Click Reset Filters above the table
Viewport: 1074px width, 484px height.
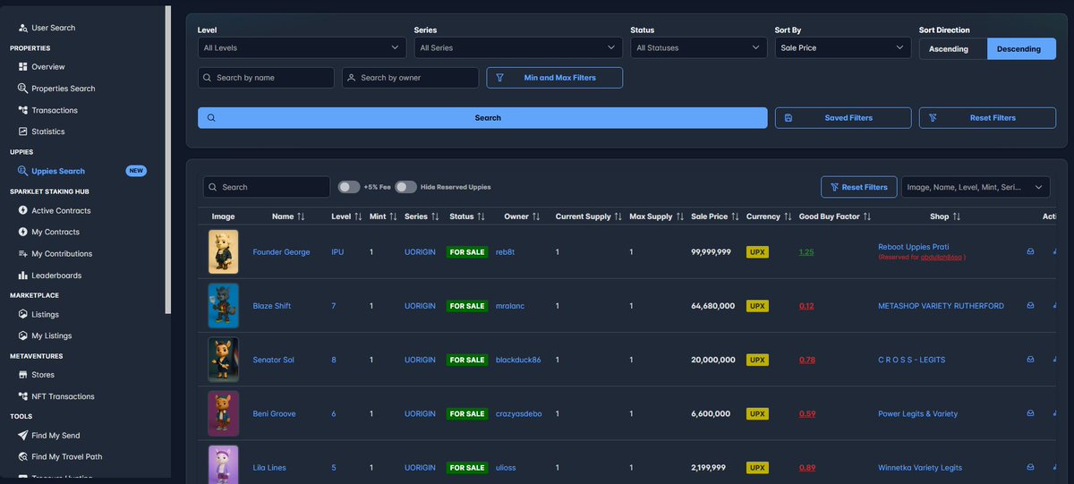[x=858, y=187]
